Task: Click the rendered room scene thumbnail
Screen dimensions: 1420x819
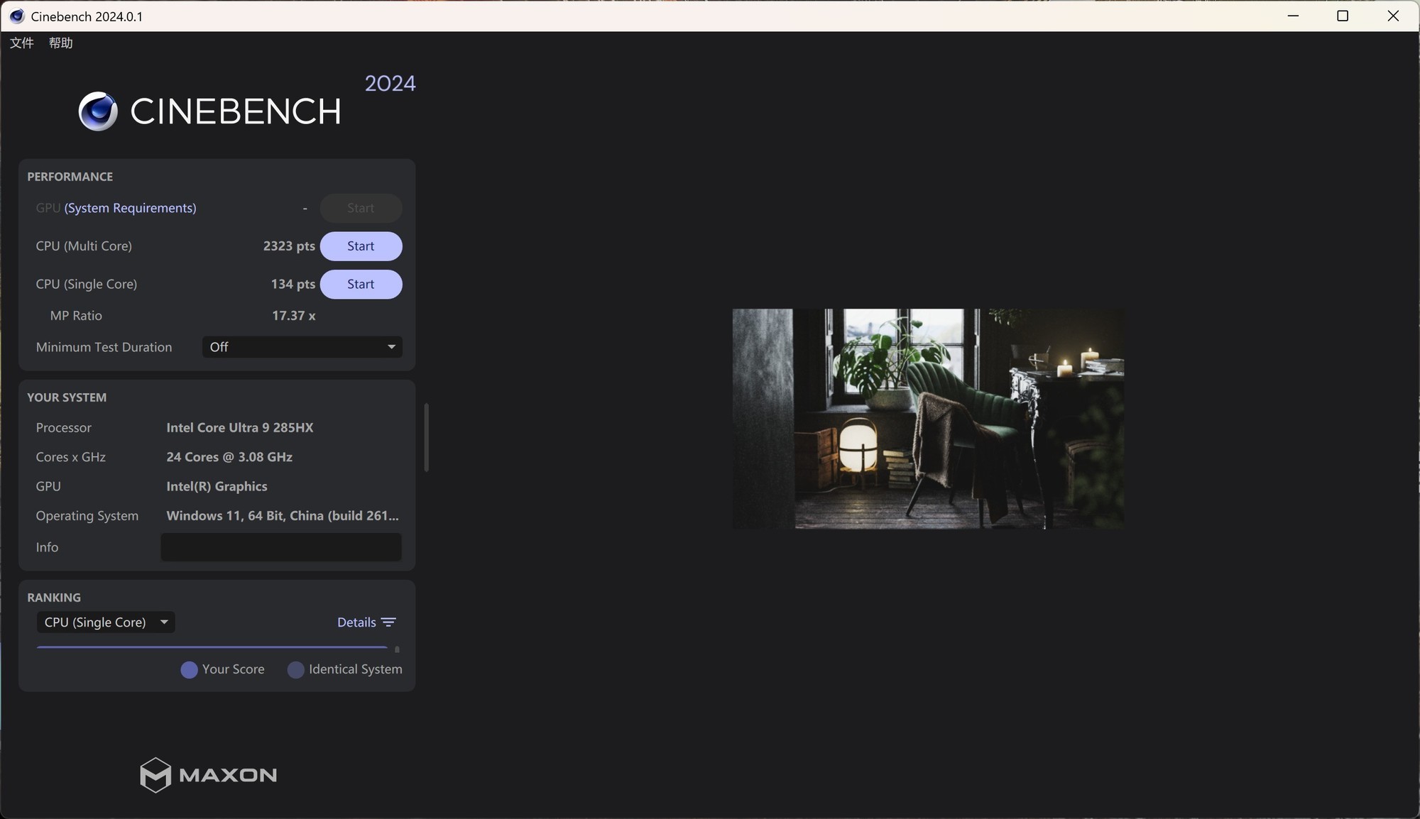Action: (x=928, y=419)
